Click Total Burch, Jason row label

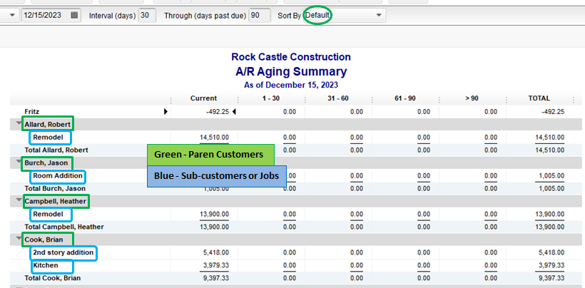coord(55,188)
